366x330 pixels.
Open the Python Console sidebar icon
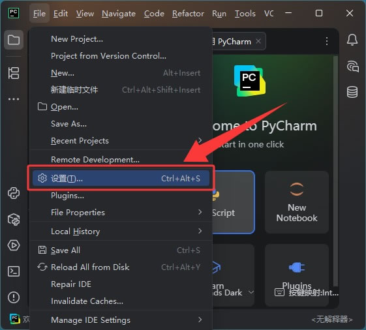pos(14,193)
